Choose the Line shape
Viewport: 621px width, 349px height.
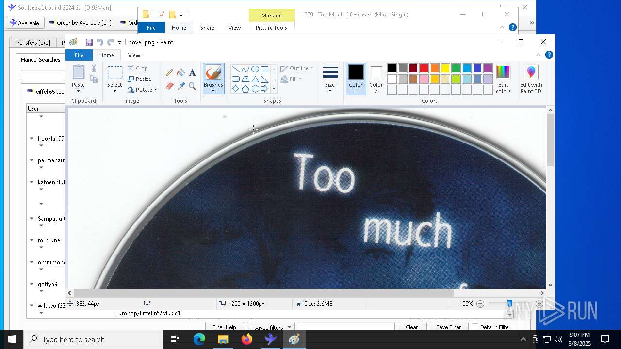[x=235, y=69]
